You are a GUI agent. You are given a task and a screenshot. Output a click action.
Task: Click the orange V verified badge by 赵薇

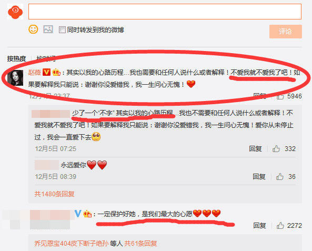pyautogui.click(x=46, y=72)
